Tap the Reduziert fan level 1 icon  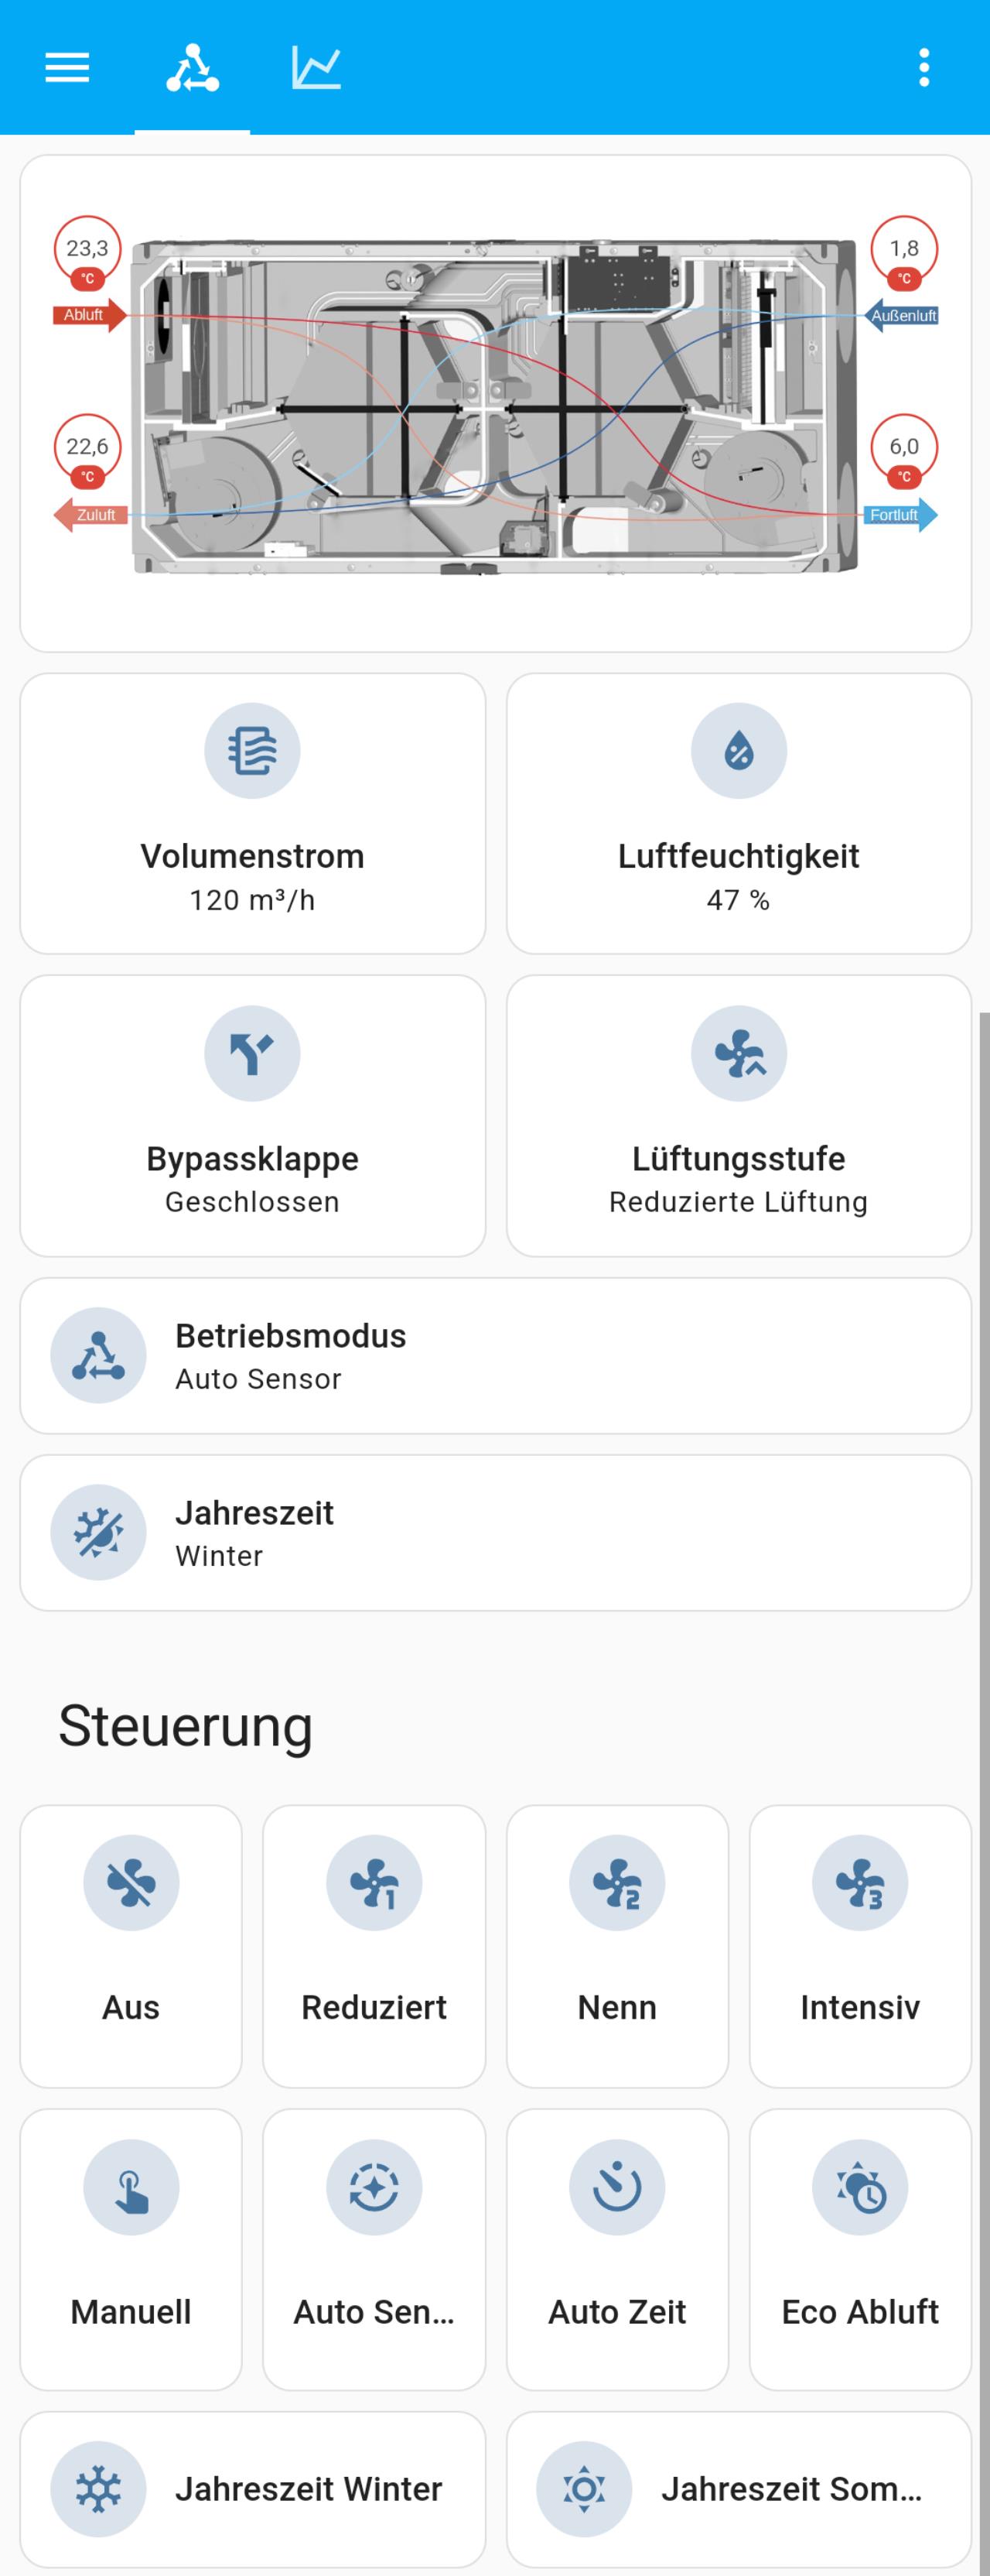374,1882
